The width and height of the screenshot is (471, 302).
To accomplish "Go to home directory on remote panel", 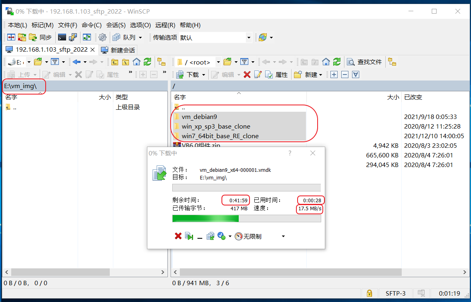I will point(326,62).
